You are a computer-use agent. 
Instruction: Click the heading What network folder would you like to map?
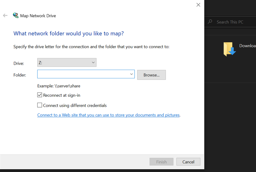click(69, 34)
